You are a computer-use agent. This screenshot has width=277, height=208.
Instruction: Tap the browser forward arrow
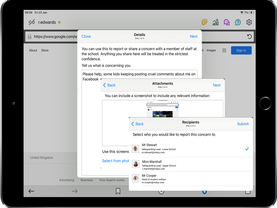click(75, 191)
